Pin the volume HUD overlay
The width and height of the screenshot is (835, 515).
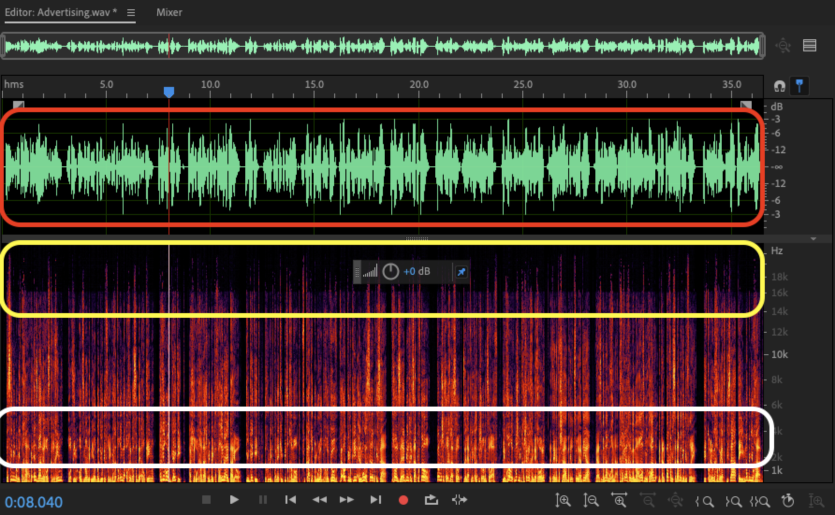(x=461, y=272)
